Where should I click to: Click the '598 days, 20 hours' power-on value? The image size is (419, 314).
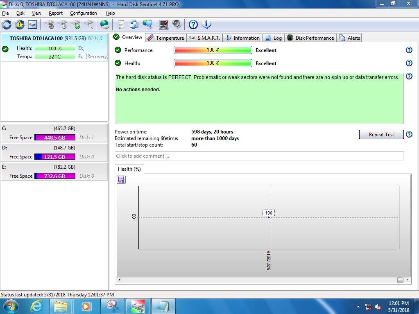tap(212, 132)
